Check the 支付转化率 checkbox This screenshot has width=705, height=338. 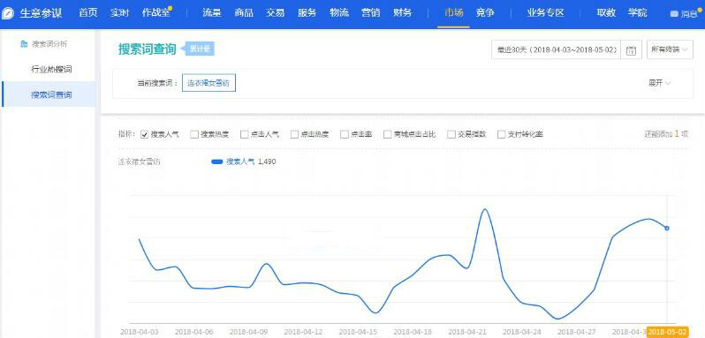[501, 134]
